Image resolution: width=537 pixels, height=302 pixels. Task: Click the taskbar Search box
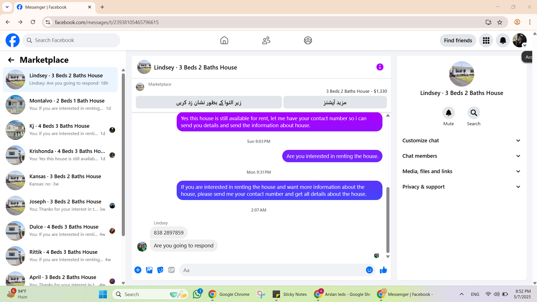(x=150, y=294)
